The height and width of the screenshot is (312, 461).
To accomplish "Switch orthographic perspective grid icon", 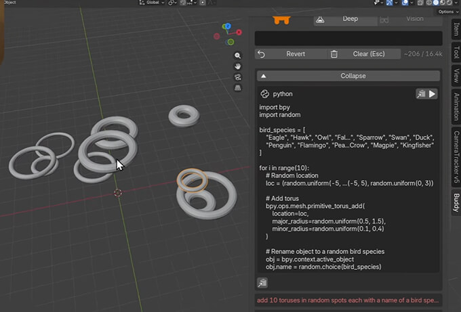I will pos(238,87).
